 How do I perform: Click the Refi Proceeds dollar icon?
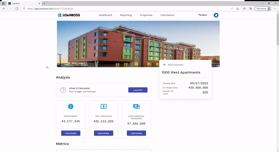104,106
